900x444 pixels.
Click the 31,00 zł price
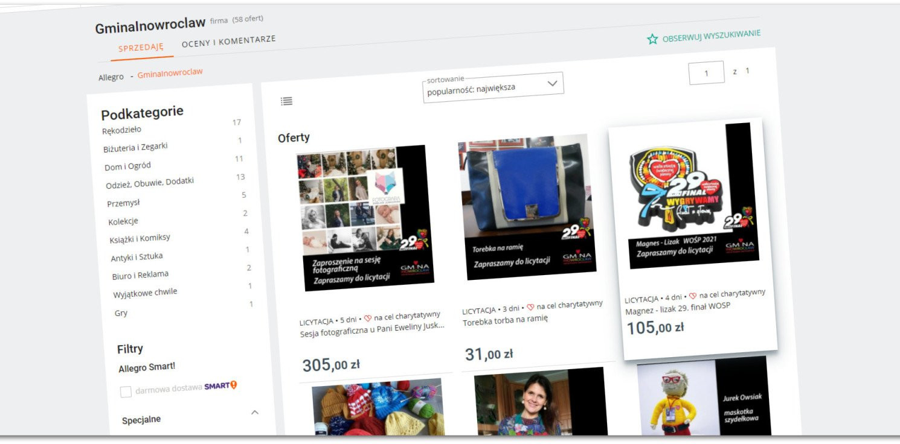pyautogui.click(x=489, y=354)
